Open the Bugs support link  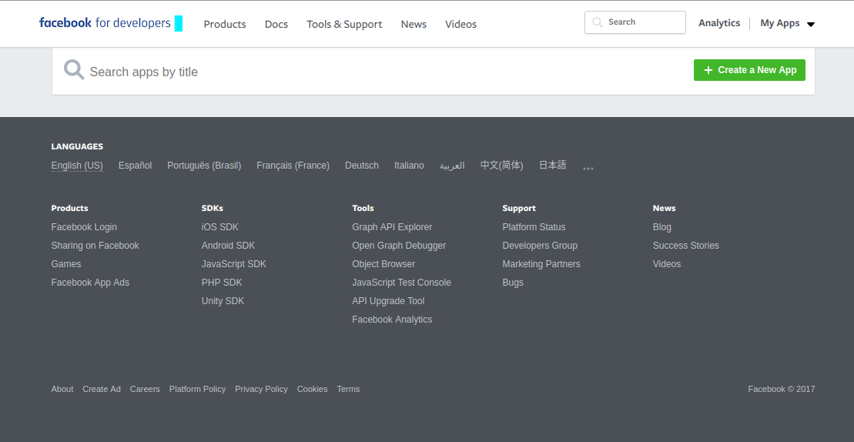tap(513, 283)
